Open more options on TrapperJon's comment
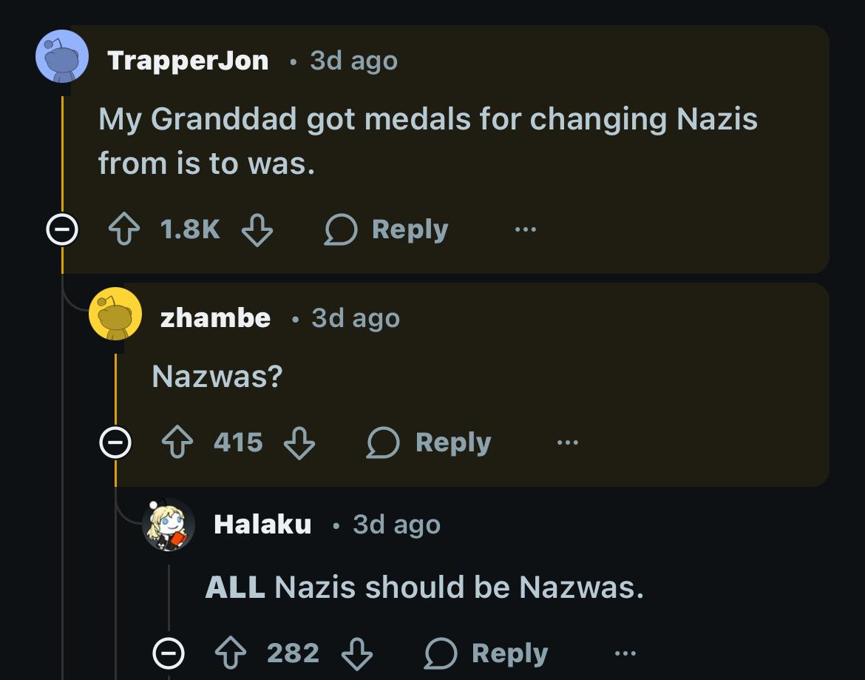 pos(526,229)
